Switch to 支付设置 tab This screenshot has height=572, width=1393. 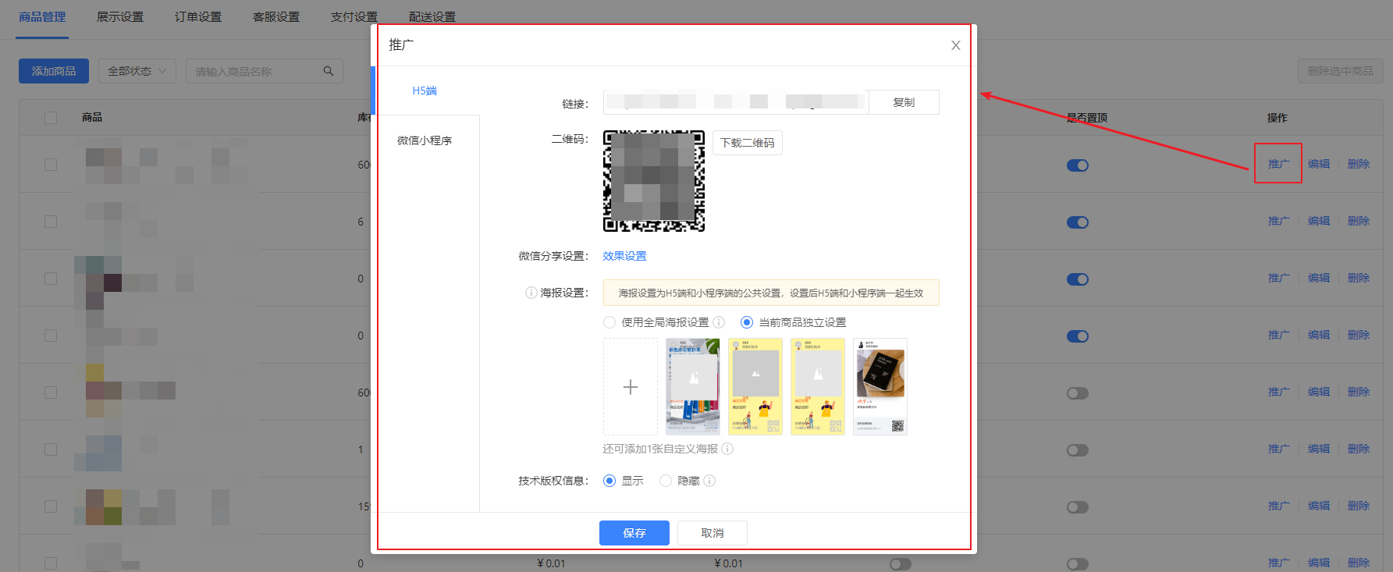tap(354, 16)
